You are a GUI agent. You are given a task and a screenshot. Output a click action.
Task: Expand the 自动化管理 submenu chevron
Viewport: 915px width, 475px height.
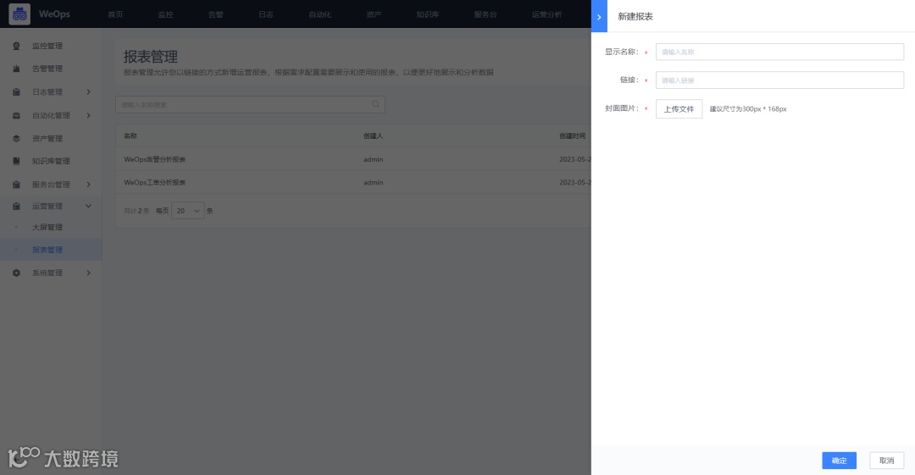pos(89,115)
